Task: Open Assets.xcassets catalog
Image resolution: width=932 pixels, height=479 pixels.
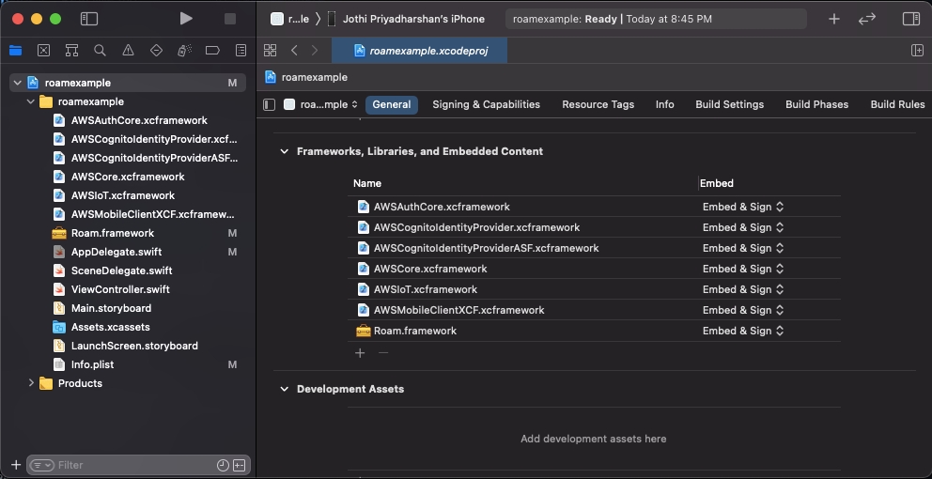Action: coord(111,327)
